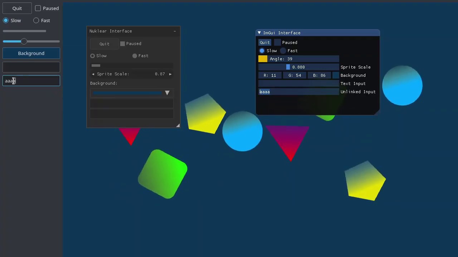Image resolution: width=458 pixels, height=257 pixels.
Task: Click first empty text field in Nuklear
Action: (x=132, y=104)
